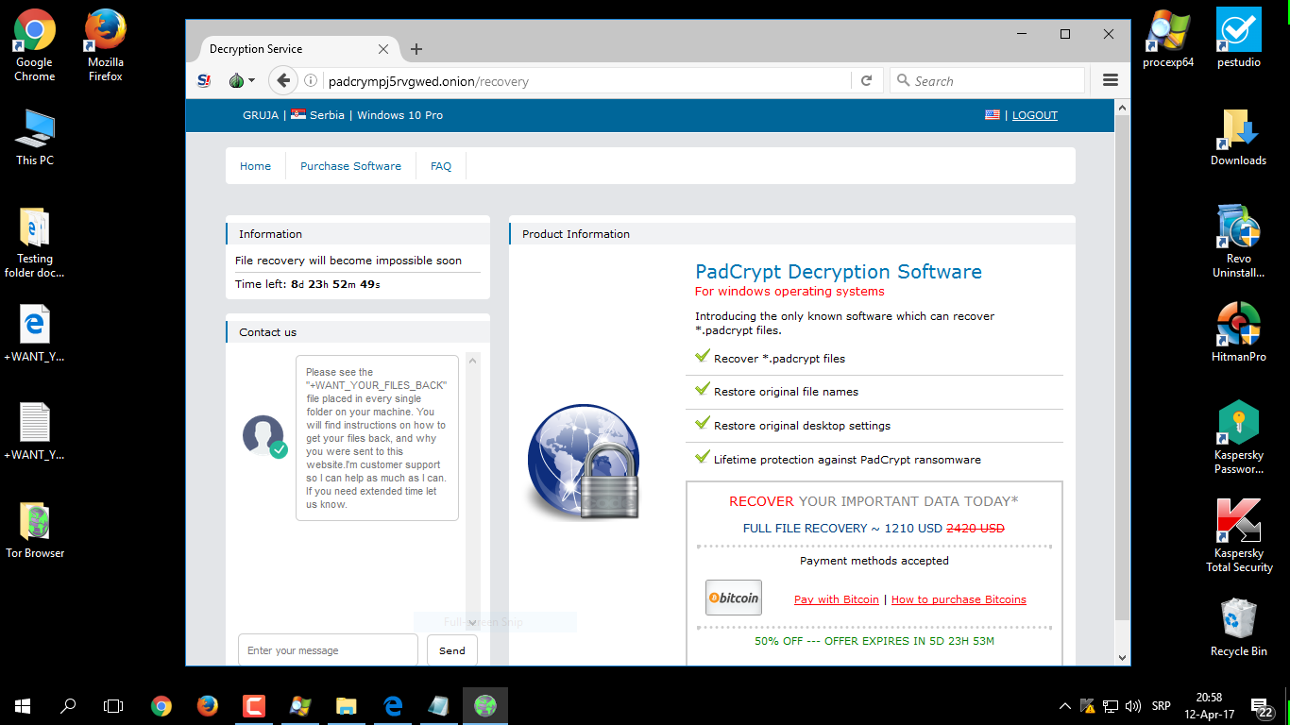
Task: Click the chat scrollbar up arrow
Action: pyautogui.click(x=473, y=361)
